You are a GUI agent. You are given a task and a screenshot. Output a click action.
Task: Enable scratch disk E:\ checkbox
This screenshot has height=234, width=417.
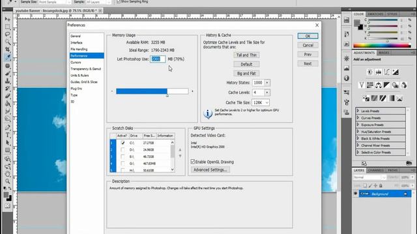pos(122,157)
